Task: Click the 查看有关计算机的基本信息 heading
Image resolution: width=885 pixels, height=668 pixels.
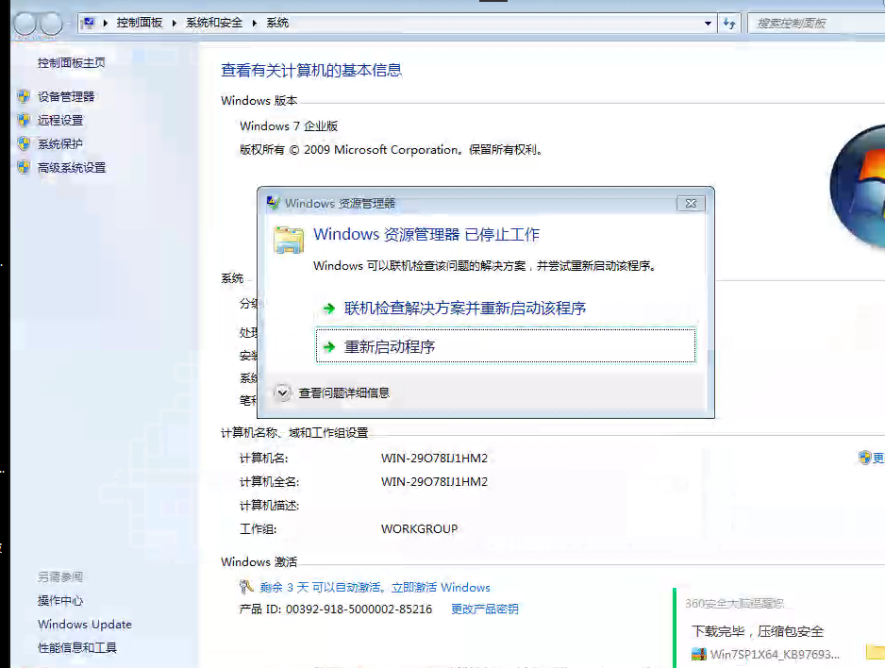Action: click(x=311, y=70)
